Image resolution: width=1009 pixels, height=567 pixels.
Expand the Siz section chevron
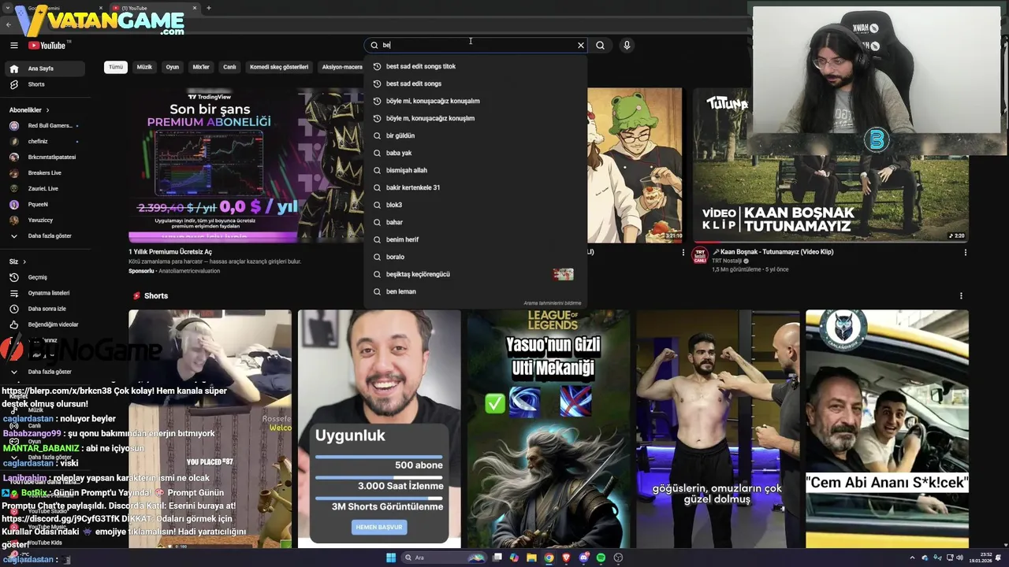[x=24, y=261]
